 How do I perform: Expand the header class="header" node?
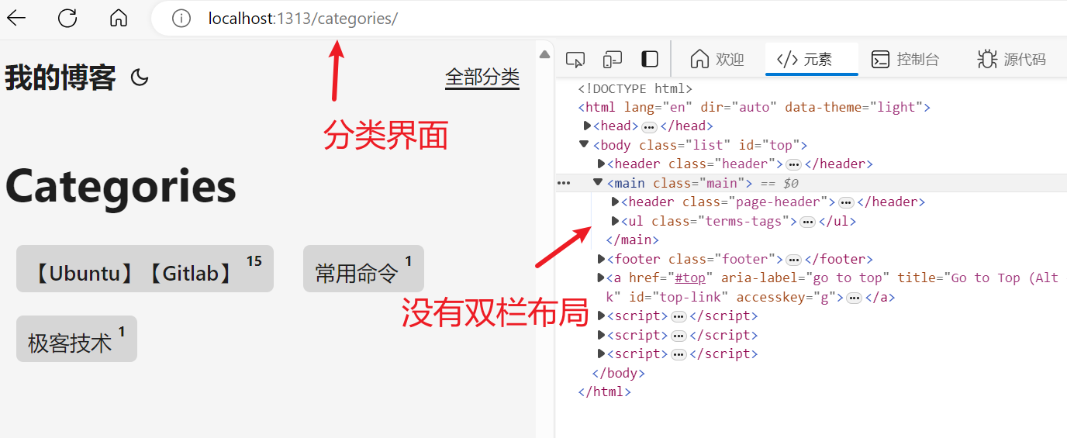[x=601, y=164]
